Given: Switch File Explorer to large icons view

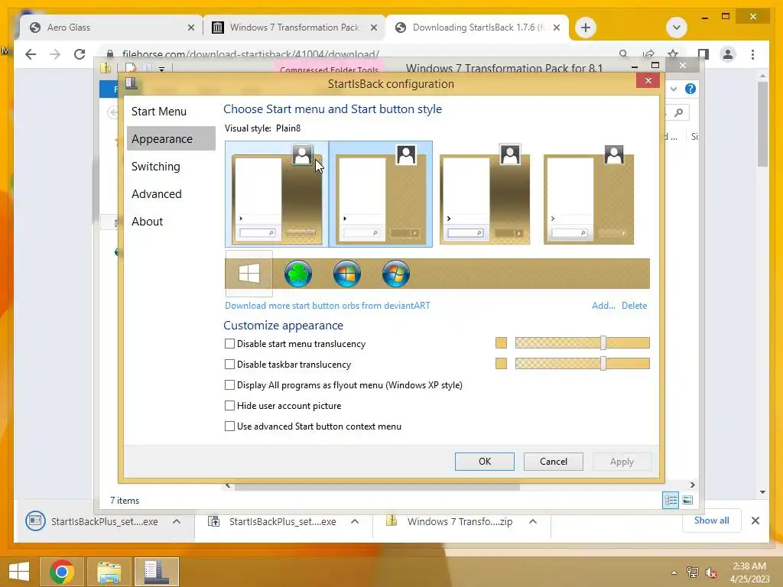Looking at the screenshot, I should (x=687, y=500).
